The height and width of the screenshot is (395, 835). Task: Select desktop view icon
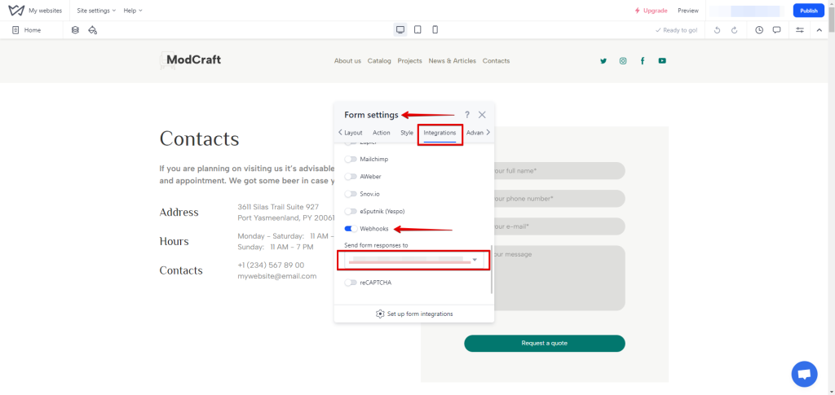(x=400, y=30)
